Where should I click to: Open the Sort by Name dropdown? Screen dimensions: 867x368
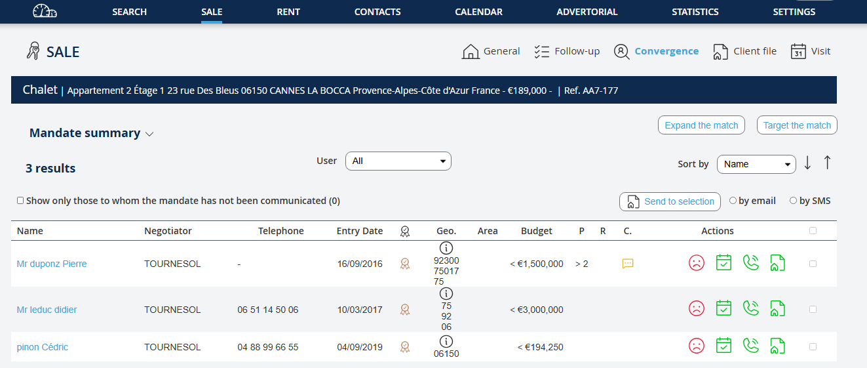click(x=756, y=164)
